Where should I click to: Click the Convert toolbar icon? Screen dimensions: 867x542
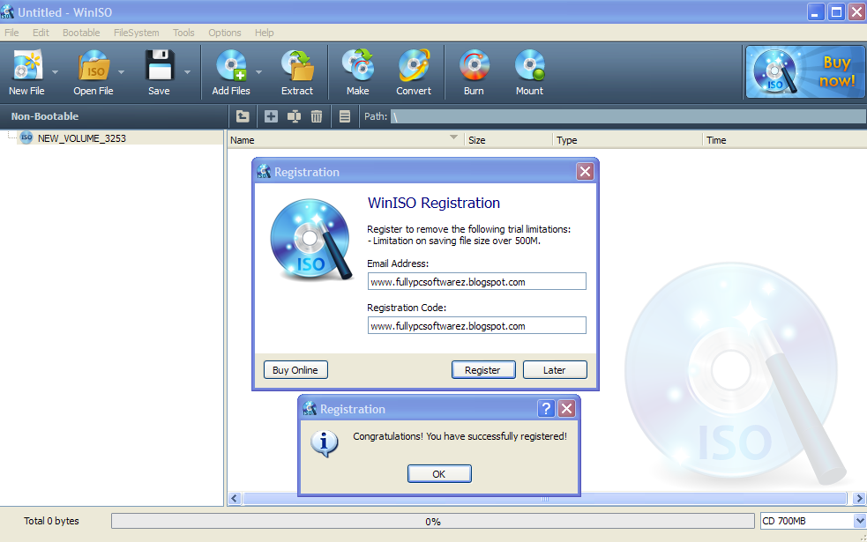click(414, 64)
